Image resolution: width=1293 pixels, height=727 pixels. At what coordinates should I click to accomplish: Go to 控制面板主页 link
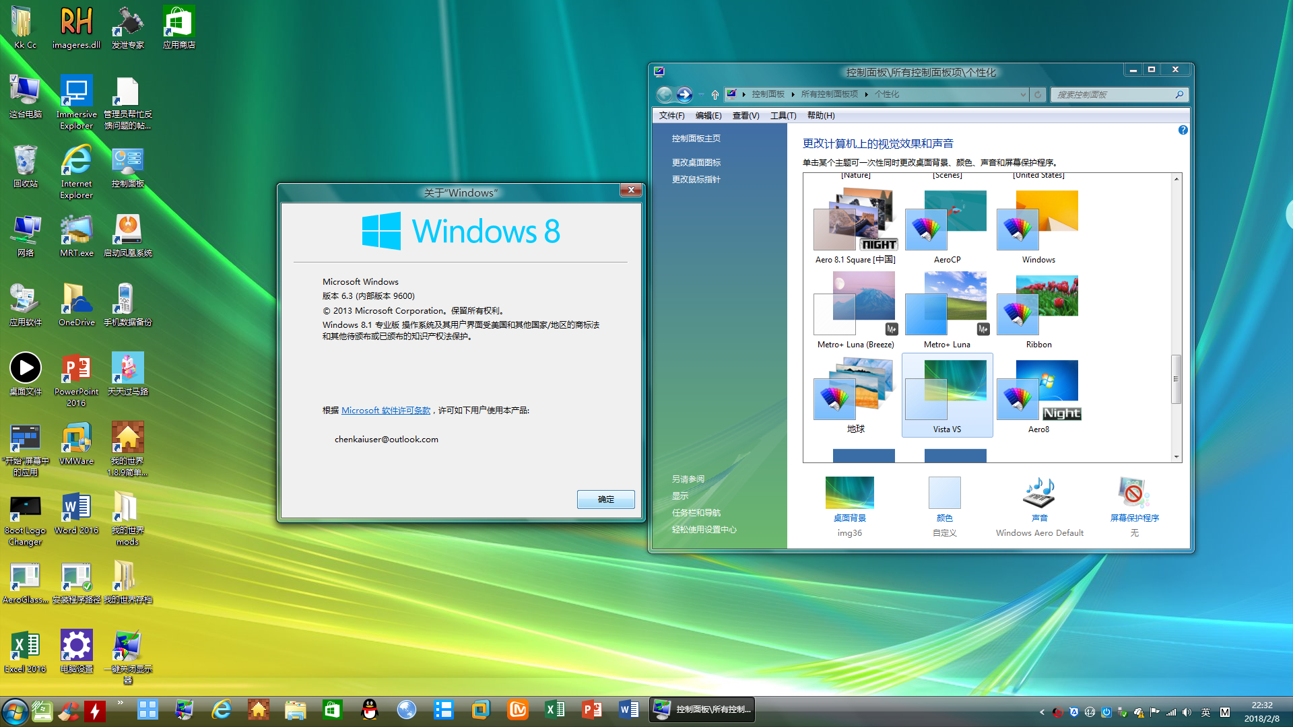pos(696,139)
